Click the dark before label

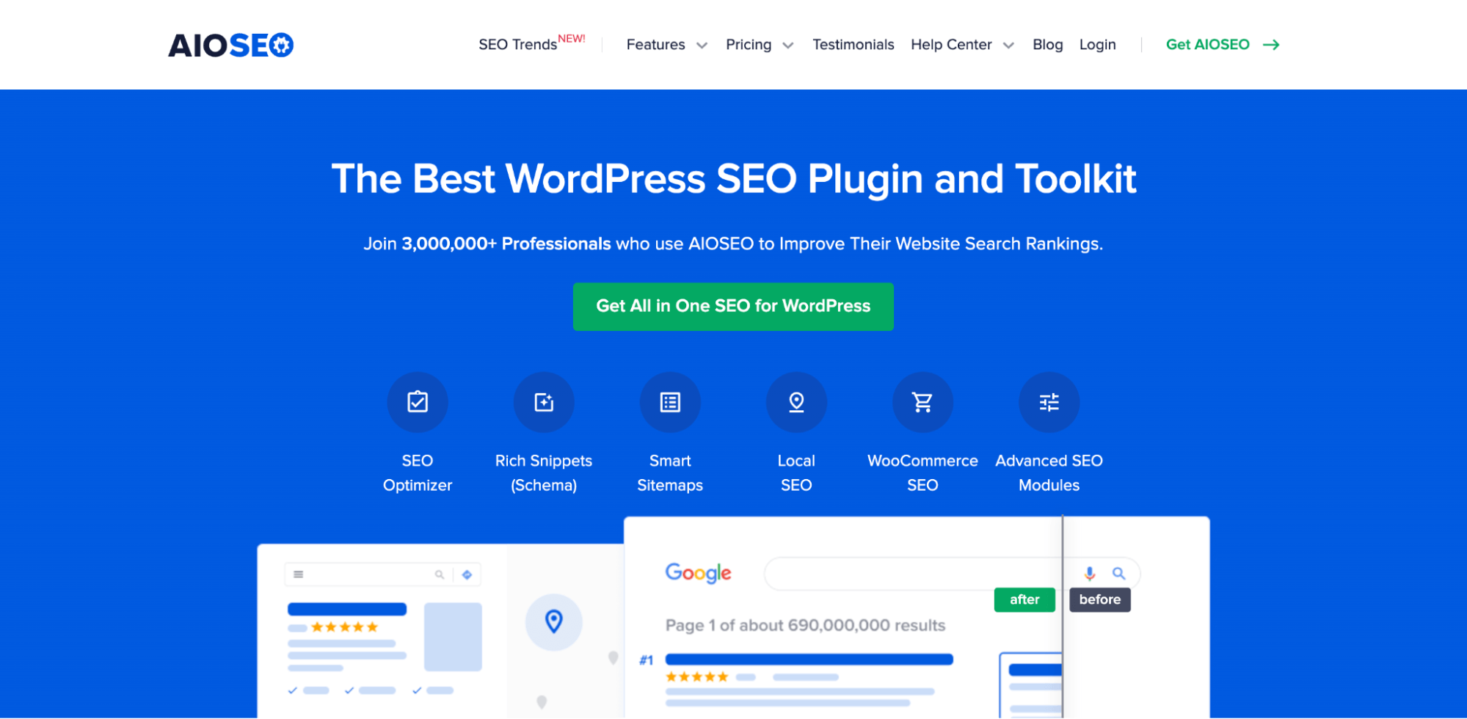(x=1099, y=599)
